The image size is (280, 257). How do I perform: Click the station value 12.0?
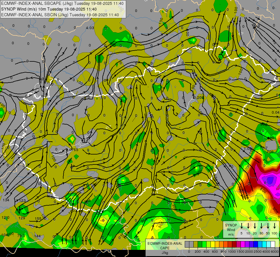(5, 218)
